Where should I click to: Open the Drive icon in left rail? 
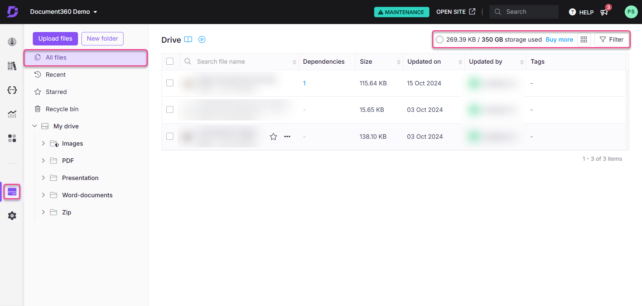12,192
